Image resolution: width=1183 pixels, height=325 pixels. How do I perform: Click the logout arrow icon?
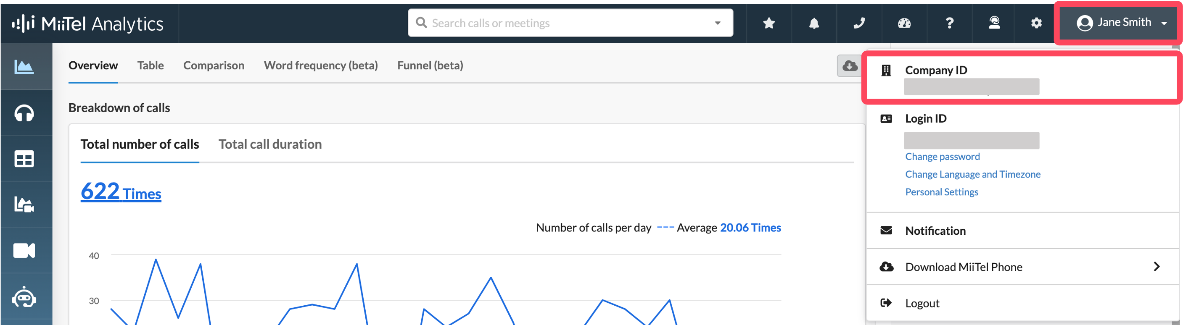[x=886, y=303]
